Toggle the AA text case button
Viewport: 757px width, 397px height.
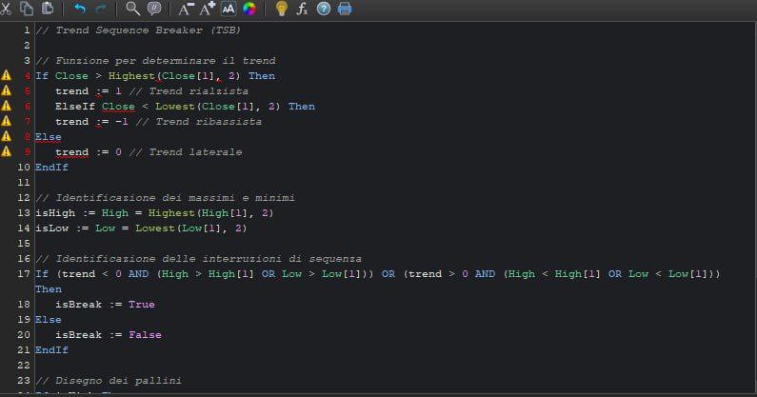tap(229, 10)
